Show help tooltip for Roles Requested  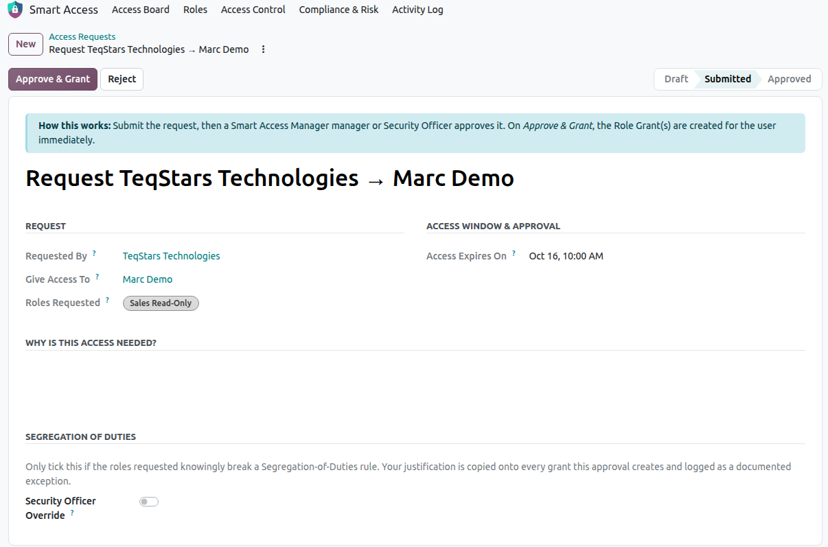click(107, 300)
